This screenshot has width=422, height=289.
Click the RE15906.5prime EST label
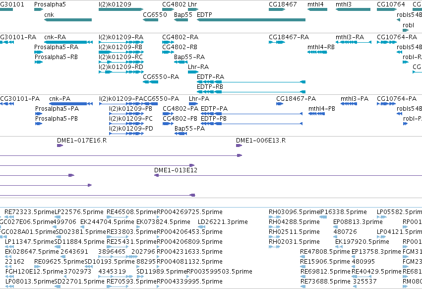[325, 262]
